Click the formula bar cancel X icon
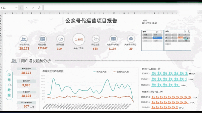Screen dimensions: 202x113 point(27,8)
